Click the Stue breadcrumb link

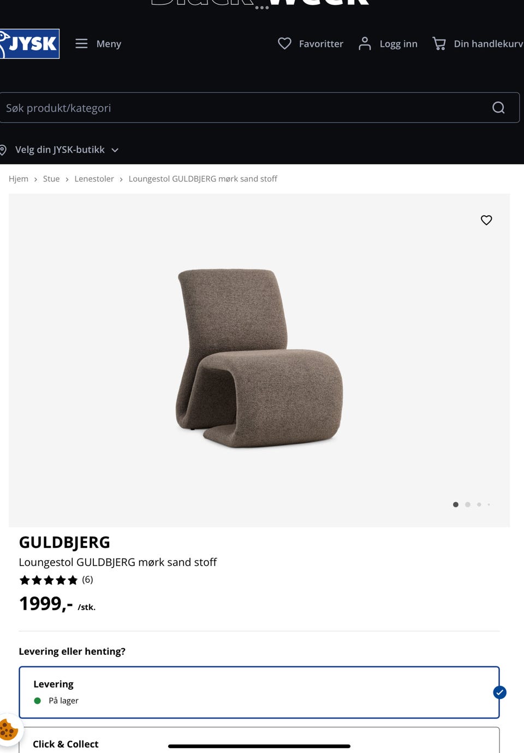[51, 179]
